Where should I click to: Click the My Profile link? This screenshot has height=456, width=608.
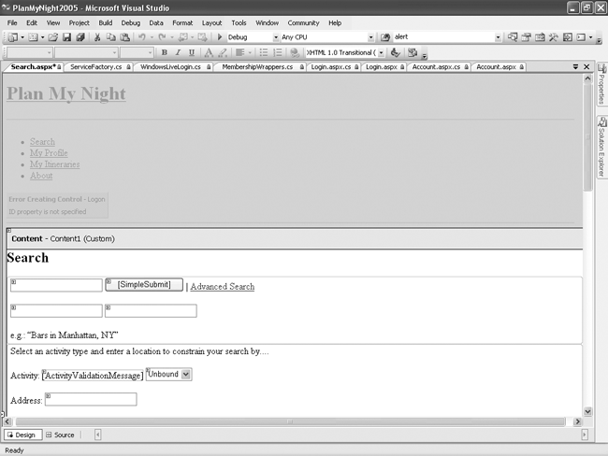49,153
